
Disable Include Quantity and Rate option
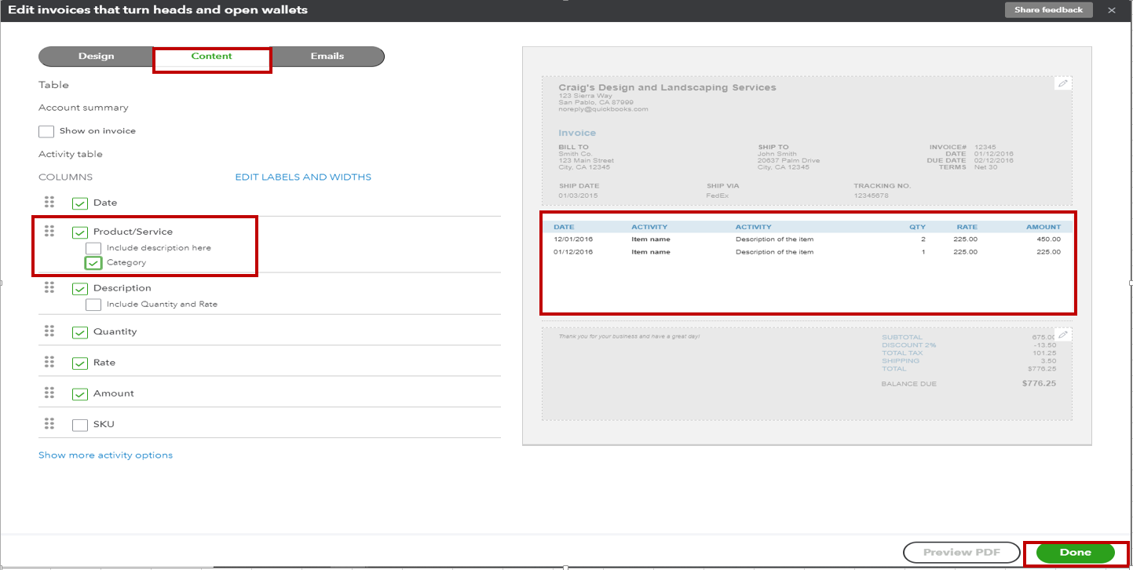point(93,304)
